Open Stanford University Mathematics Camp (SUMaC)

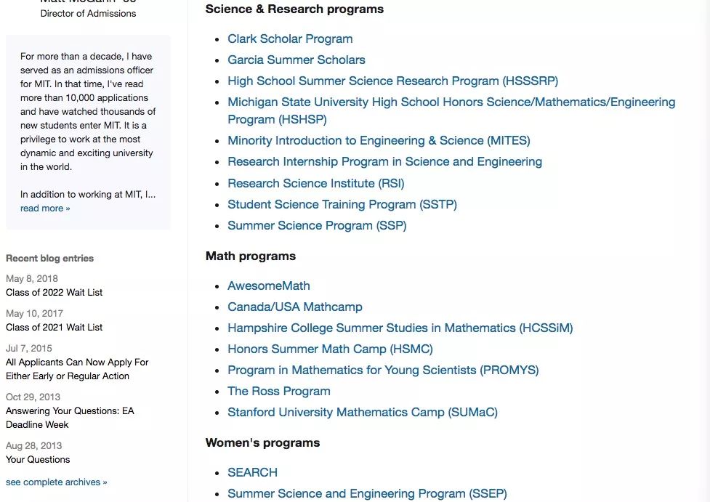[362, 413]
